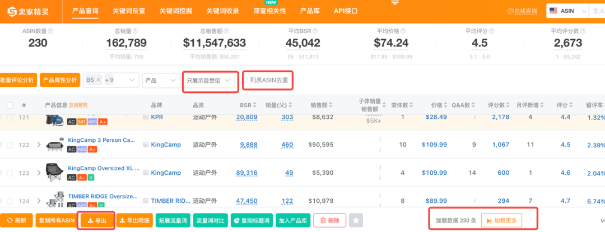This screenshot has height=232, width=605.
Task: Tick the checkbox for row 124
Action: pos(10,201)
